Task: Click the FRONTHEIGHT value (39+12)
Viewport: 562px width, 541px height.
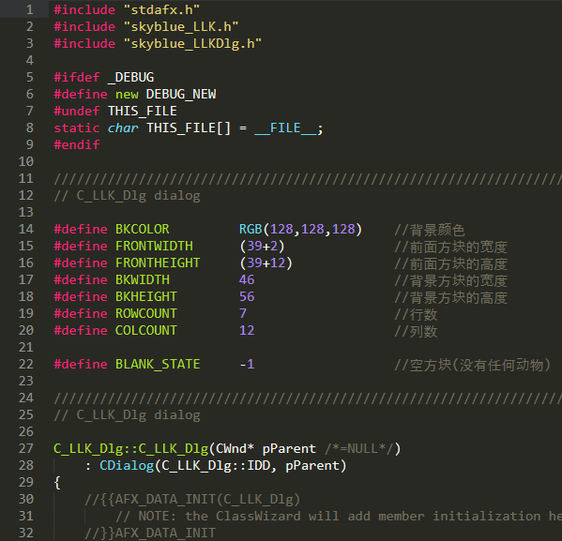Action: [x=266, y=263]
